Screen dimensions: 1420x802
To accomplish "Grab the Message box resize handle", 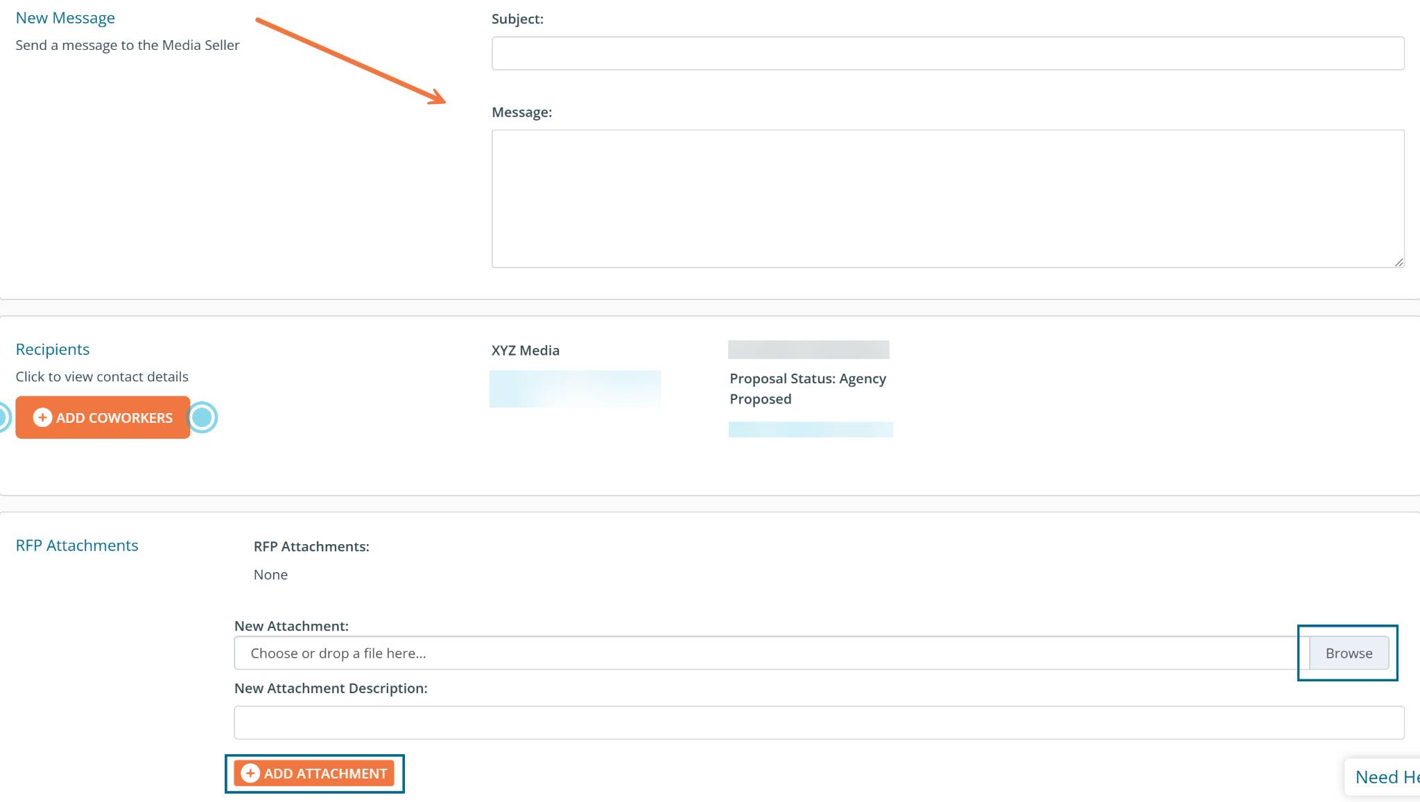I will [1399, 262].
